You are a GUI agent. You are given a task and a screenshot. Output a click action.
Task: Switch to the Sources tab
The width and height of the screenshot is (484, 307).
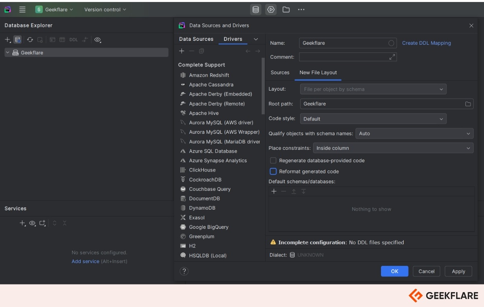click(x=280, y=73)
